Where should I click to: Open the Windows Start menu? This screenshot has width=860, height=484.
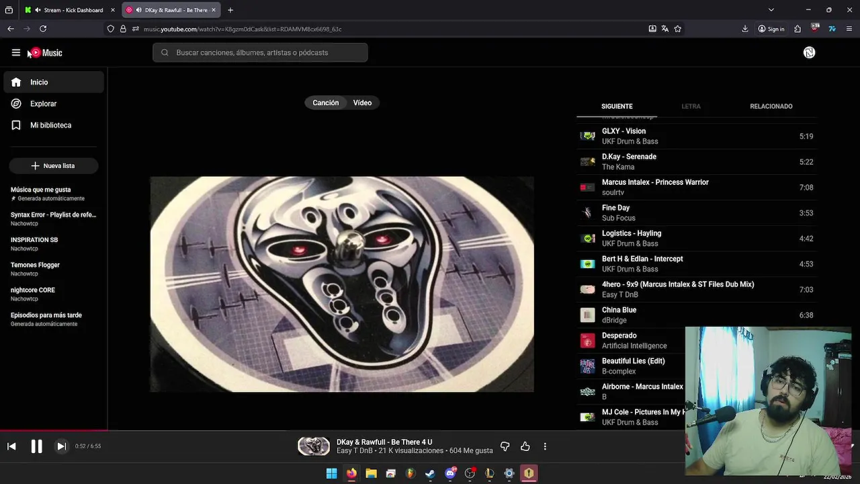[x=331, y=474]
